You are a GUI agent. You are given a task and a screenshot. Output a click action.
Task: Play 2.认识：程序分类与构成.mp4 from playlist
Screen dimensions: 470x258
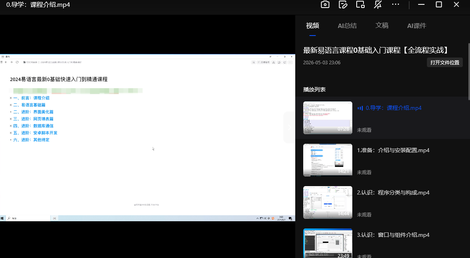pyautogui.click(x=393, y=193)
